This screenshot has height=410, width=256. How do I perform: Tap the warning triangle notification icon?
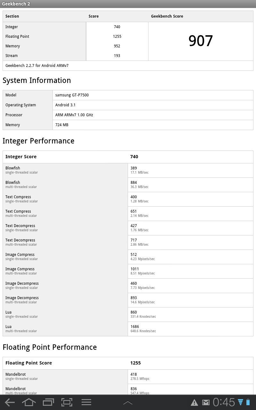[194, 403]
